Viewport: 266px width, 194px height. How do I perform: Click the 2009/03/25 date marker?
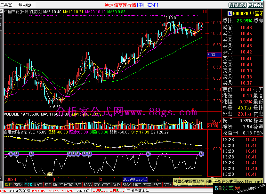135,179
